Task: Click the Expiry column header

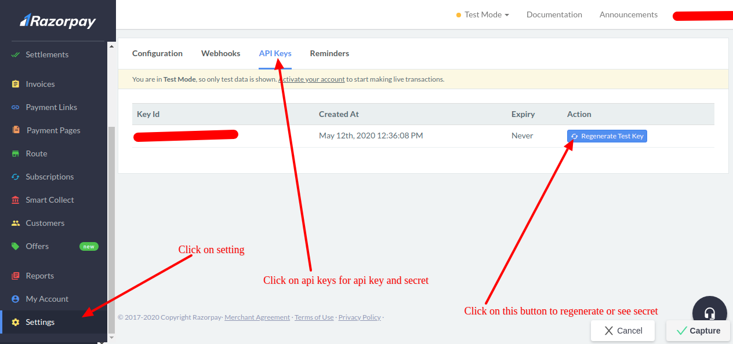Action: [523, 114]
